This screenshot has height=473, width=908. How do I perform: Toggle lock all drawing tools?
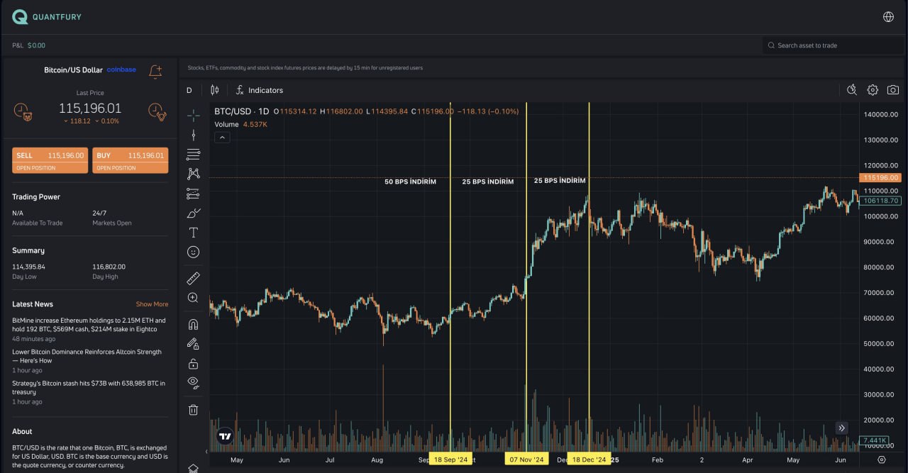click(x=193, y=364)
